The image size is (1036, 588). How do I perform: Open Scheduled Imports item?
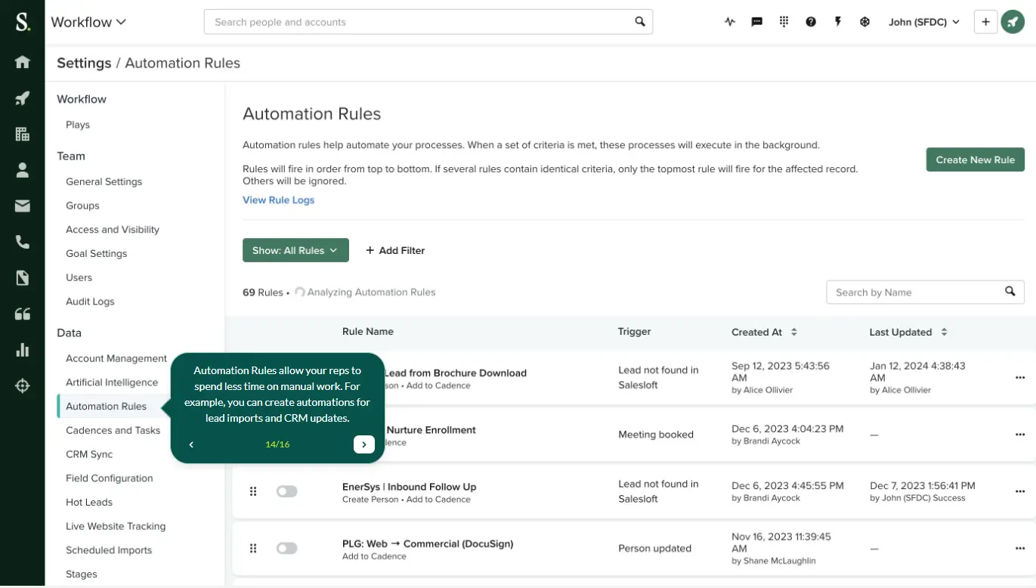click(109, 550)
